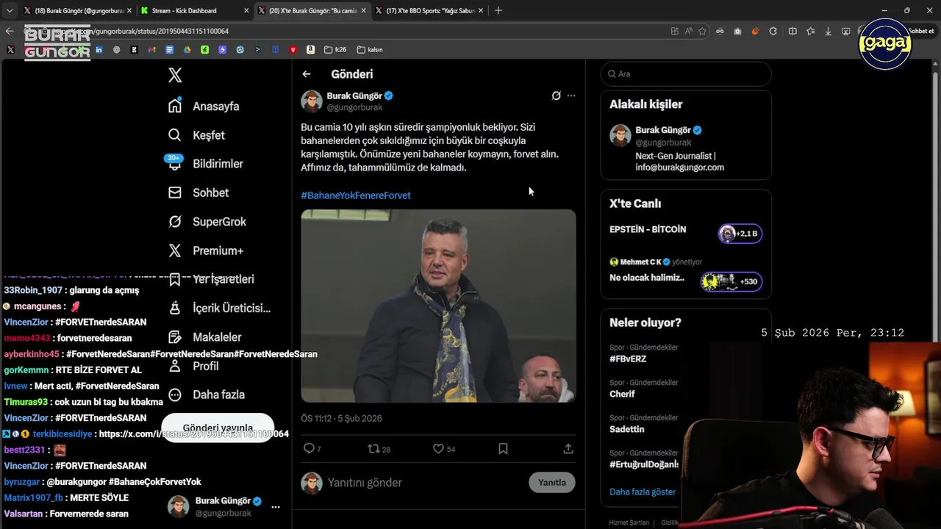Bookmark the post

503,448
